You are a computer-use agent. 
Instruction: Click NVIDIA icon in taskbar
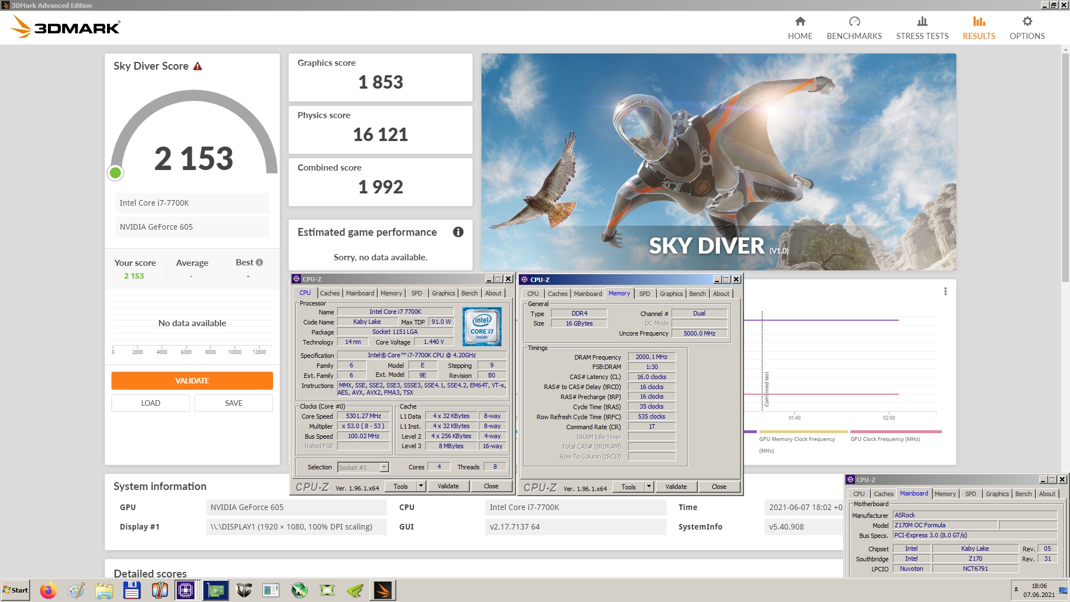[x=355, y=590]
